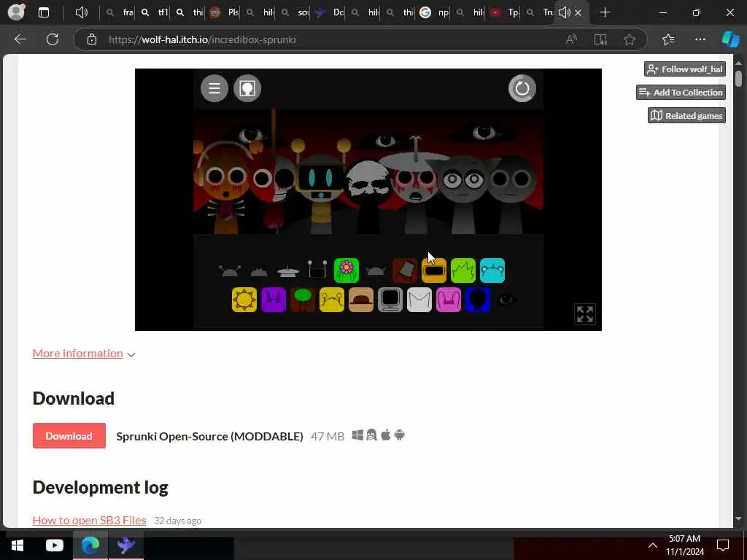Select the orange visor character icon

pos(434,271)
